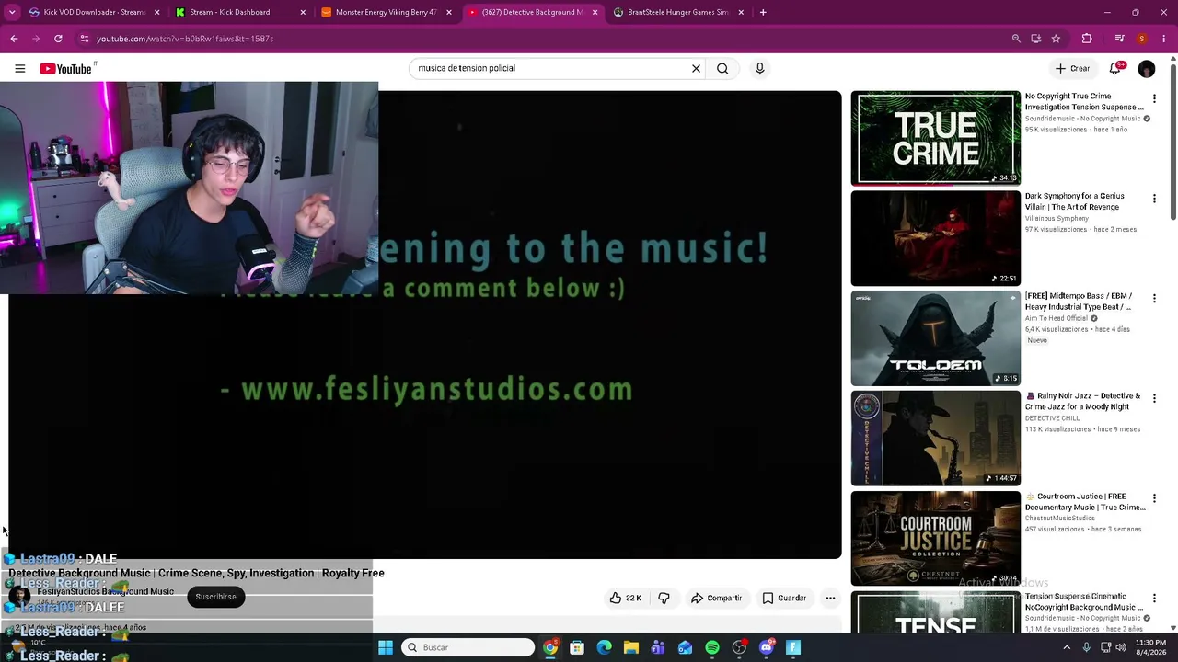Go to the YouTube home logo
Image resolution: width=1178 pixels, height=662 pixels.
66,69
